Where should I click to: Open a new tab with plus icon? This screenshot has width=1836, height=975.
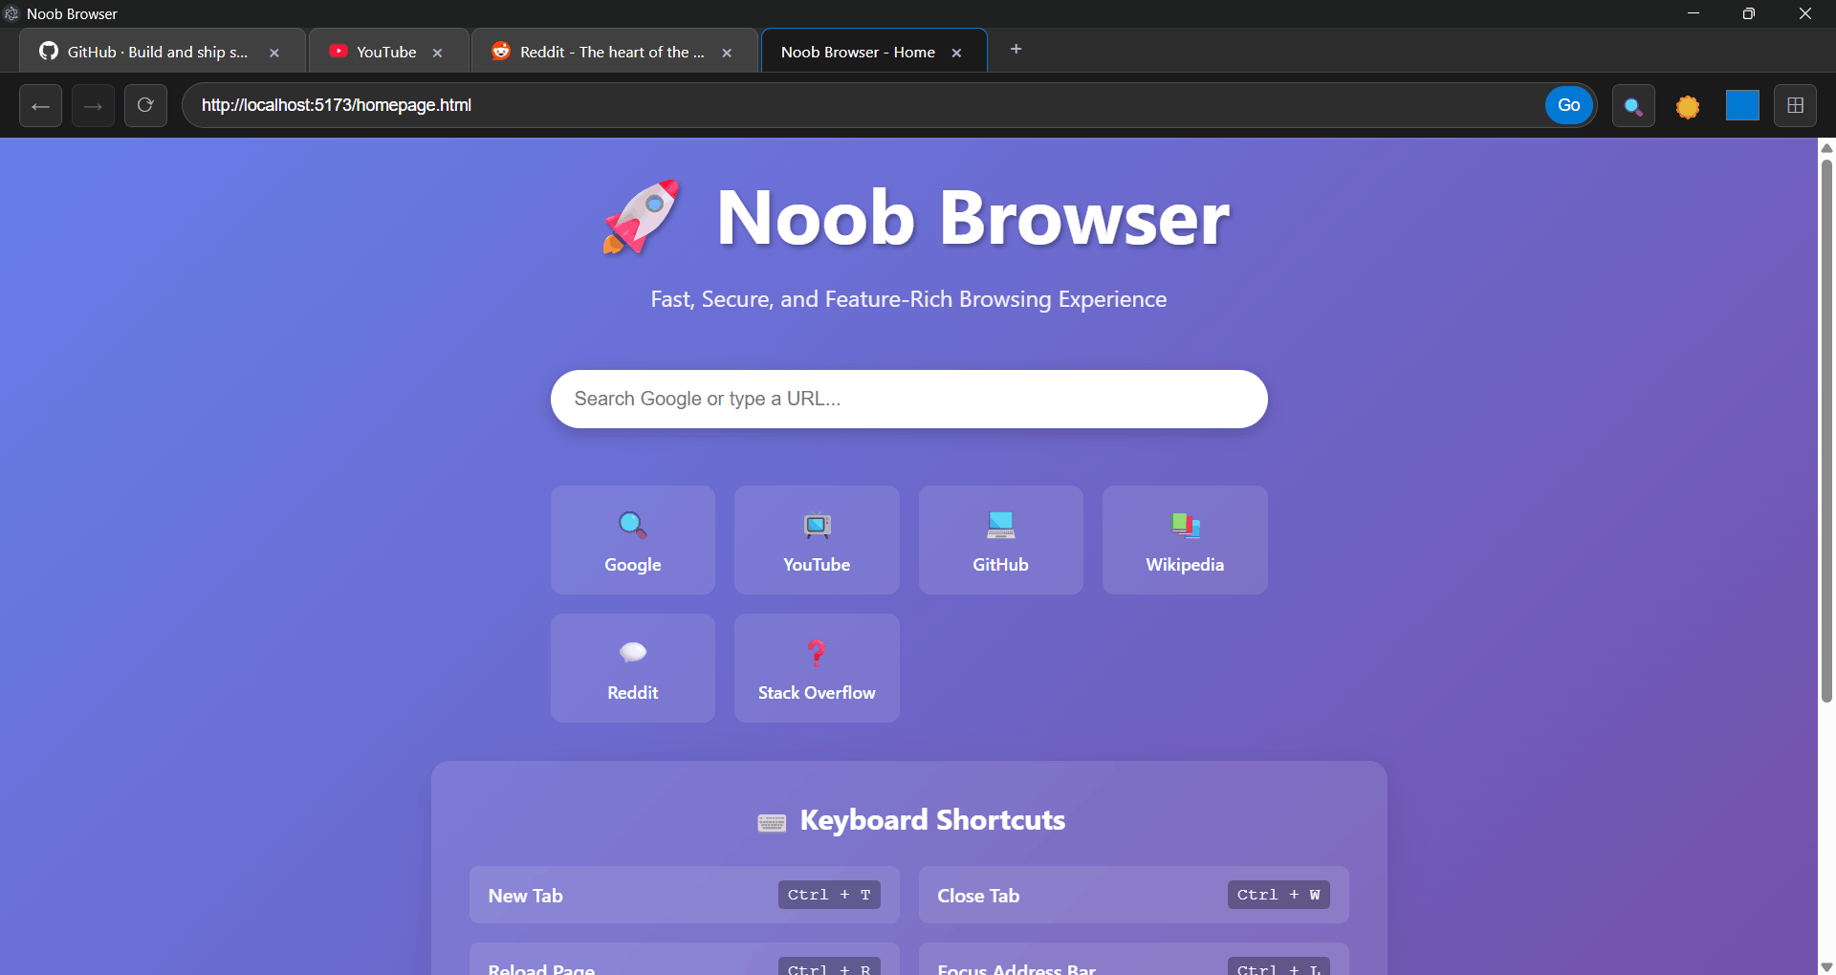1016,49
